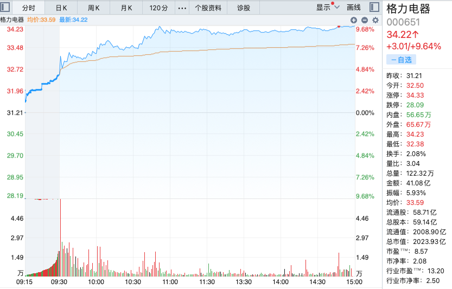Screen dimensions: 452x289
Task: Open the 周K chart tab
Action: click(x=94, y=8)
